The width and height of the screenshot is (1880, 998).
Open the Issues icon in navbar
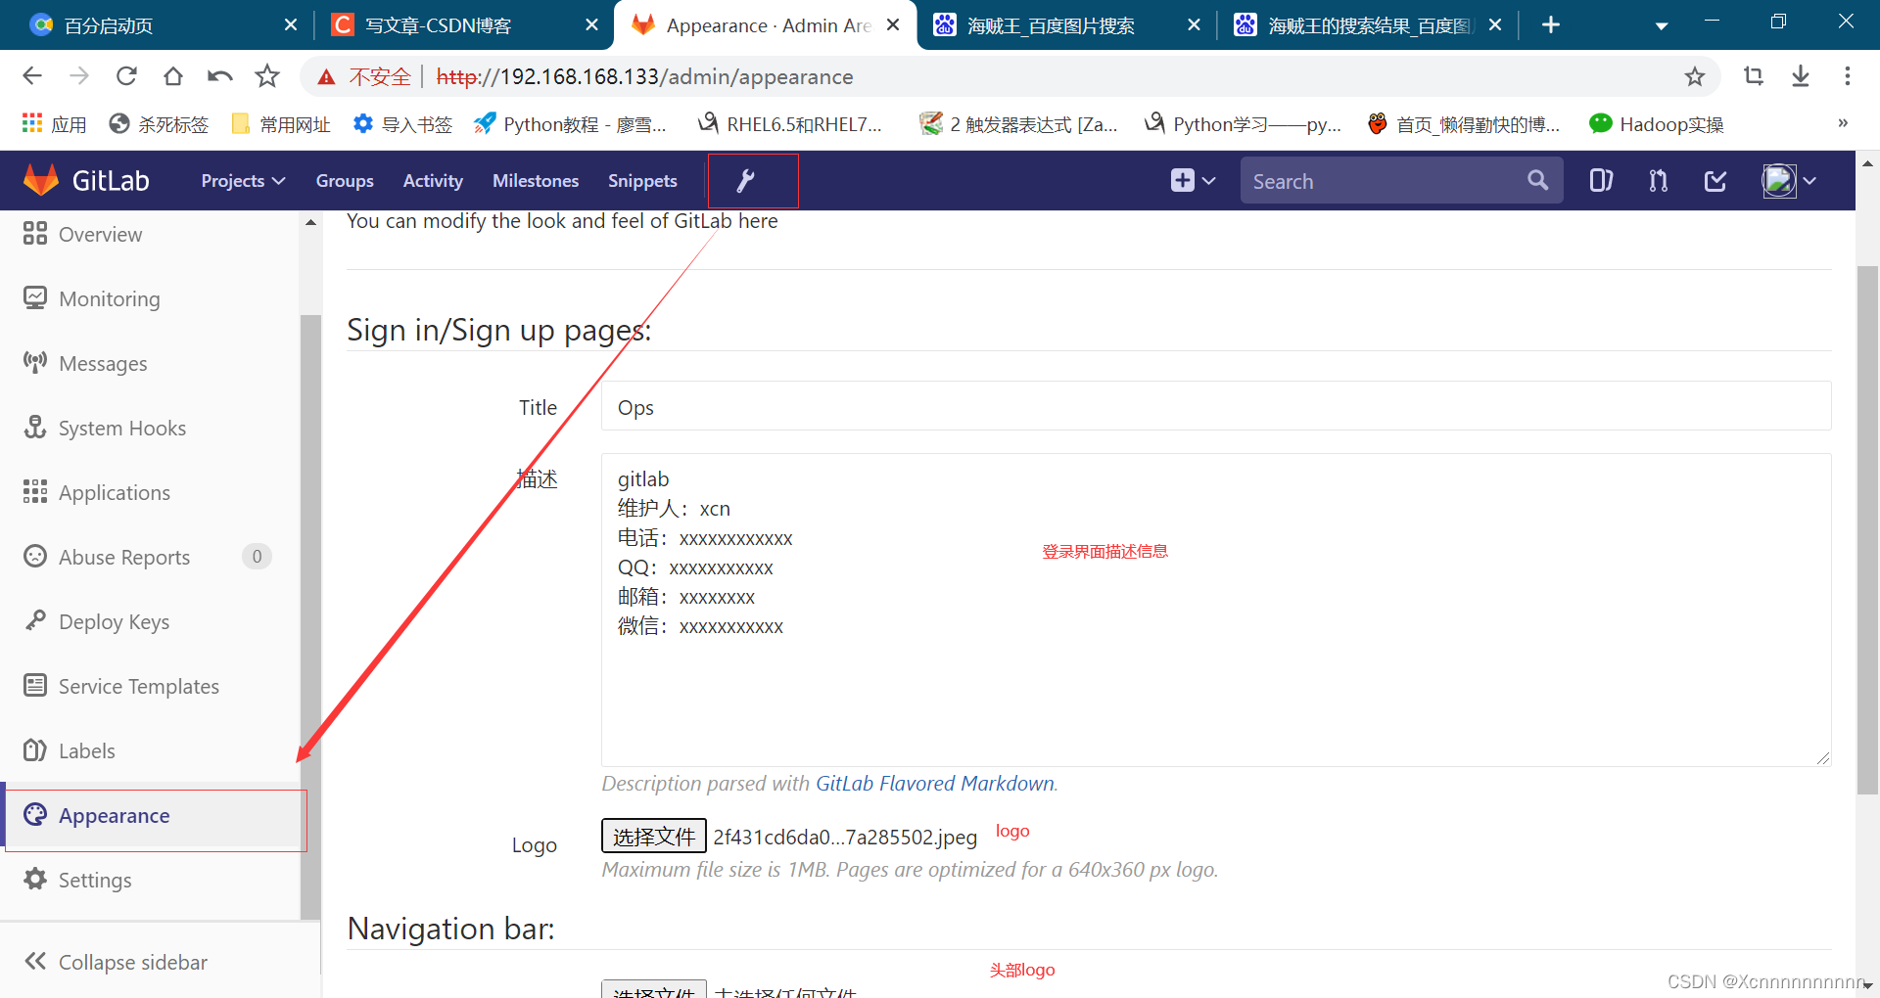click(x=1601, y=181)
